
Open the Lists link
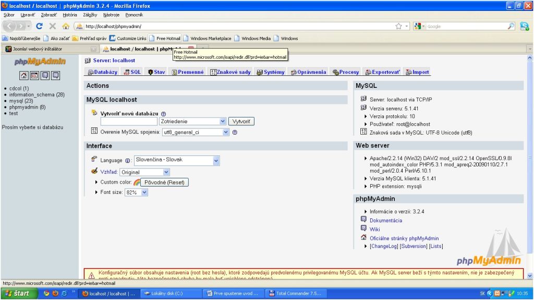point(436,246)
